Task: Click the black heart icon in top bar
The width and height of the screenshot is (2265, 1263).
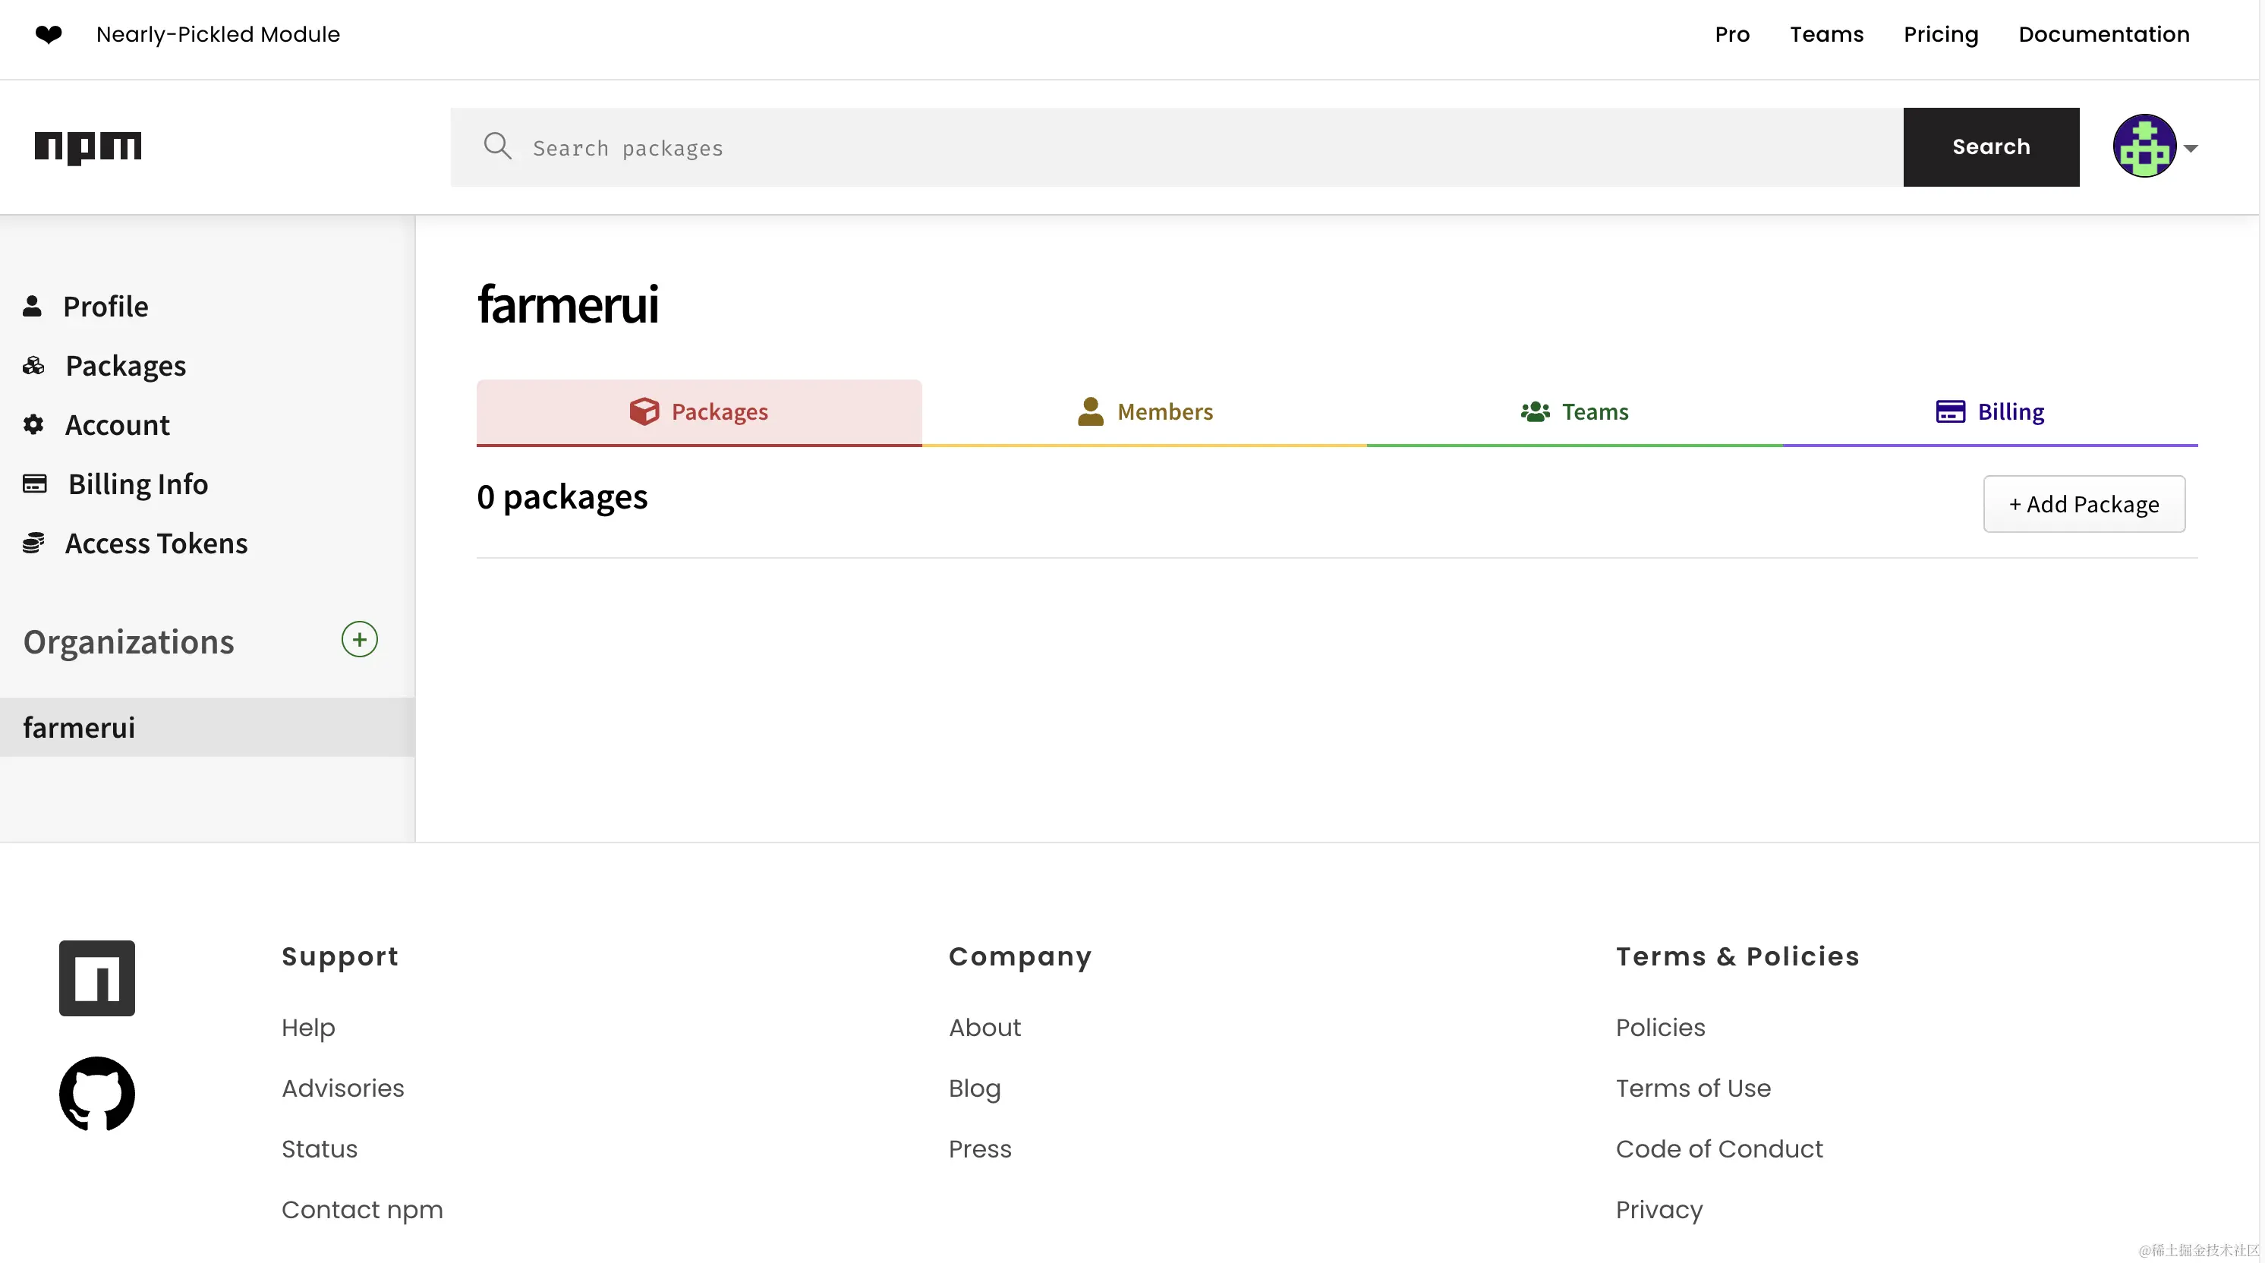Action: click(49, 34)
